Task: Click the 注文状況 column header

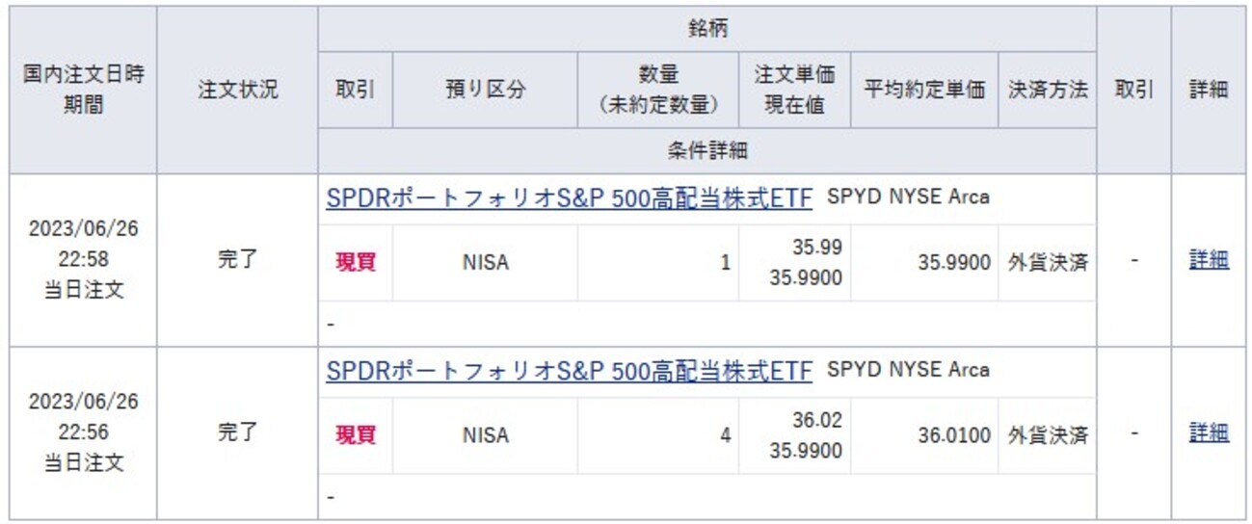Action: pos(237,91)
